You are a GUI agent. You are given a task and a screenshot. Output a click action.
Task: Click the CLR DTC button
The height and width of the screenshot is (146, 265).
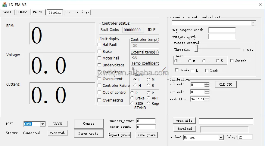226,84
